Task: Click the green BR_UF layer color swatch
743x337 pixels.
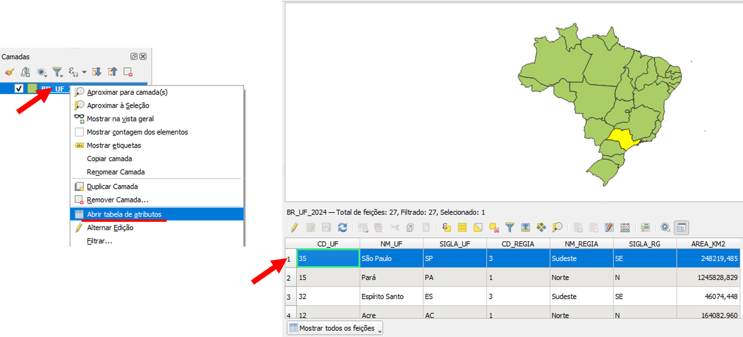Action: [x=32, y=88]
